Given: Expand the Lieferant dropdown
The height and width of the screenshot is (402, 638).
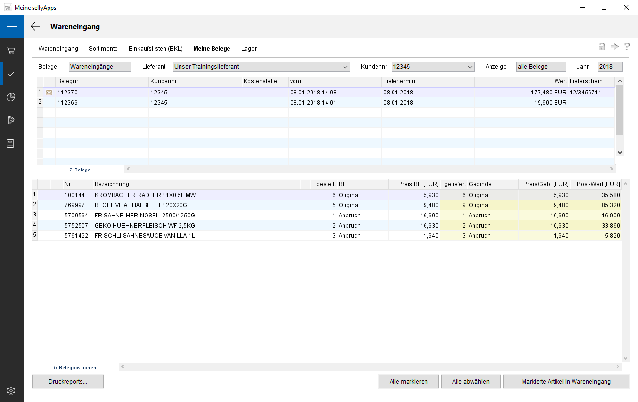Looking at the screenshot, I should pos(345,67).
